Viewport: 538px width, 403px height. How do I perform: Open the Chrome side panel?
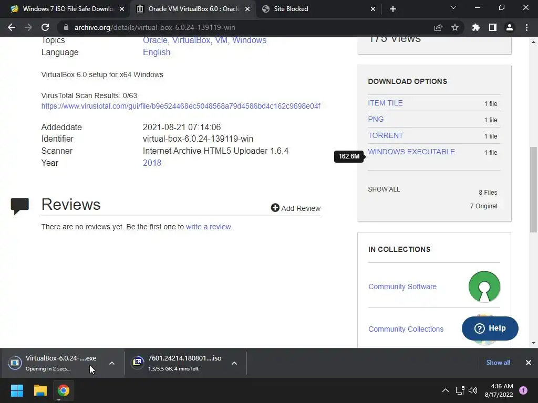pyautogui.click(x=493, y=27)
